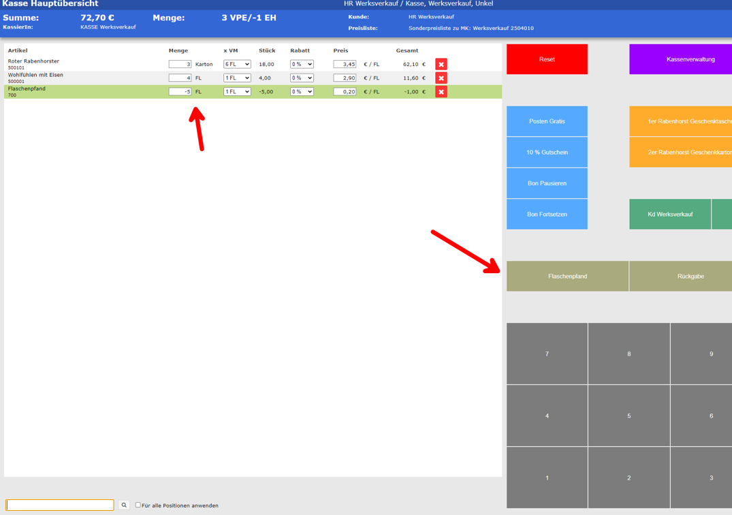This screenshot has width=732, height=515.
Task: Click the Menge field for Flaschenpfand
Action: tap(180, 91)
